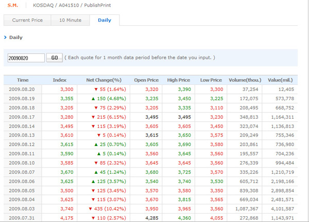Select the 2009.08.06 date cell
Image resolution: width=309 pixels, height=222 pixels.
pyautogui.click(x=22, y=181)
